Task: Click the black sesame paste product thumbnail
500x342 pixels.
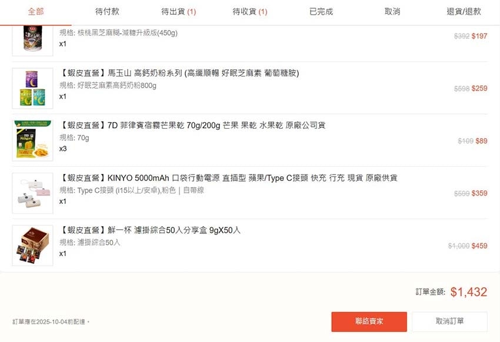Action: click(x=32, y=39)
